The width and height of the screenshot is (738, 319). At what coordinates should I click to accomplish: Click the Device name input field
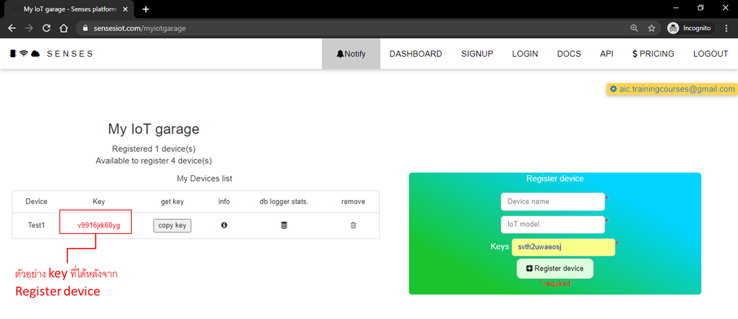click(x=552, y=202)
